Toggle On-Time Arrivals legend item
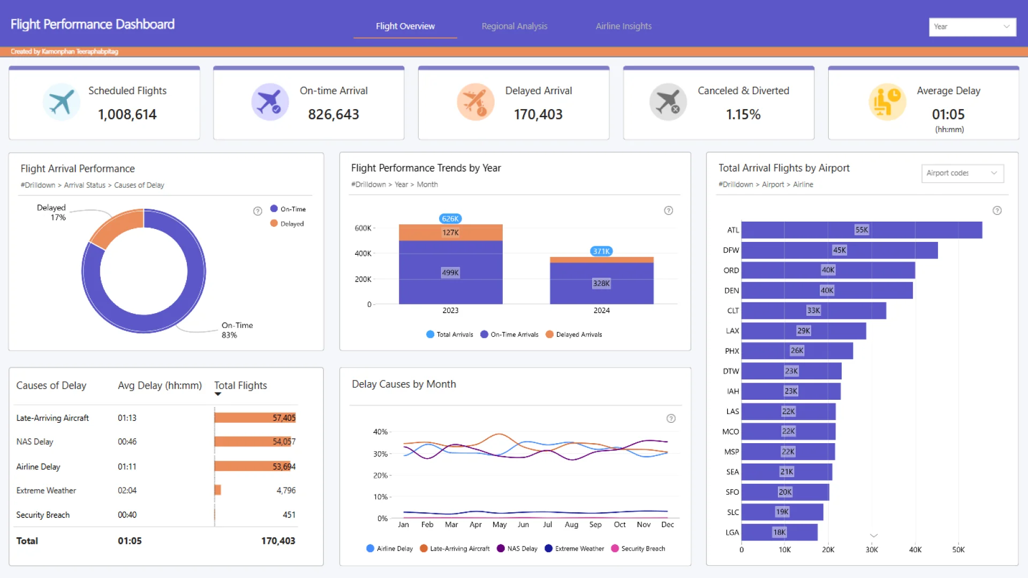The width and height of the screenshot is (1028, 578). pos(509,334)
